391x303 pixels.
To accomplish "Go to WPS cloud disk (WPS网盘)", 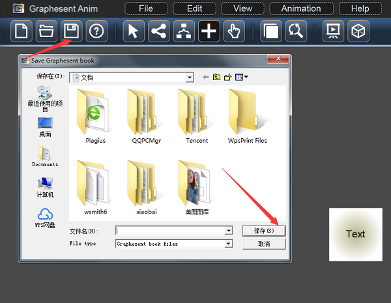I will point(45,218).
